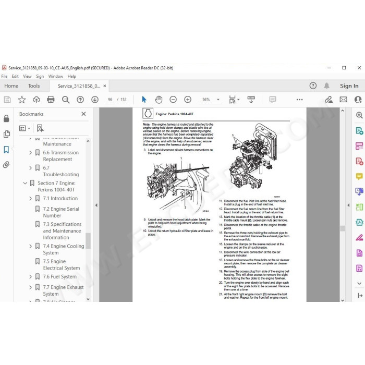
Task: Go to next page arrow
Action: [95, 100]
